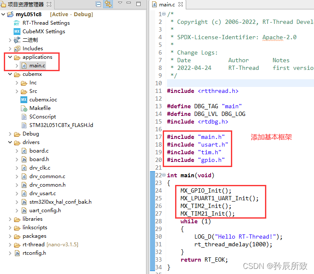Viewport: 314px width, 274px height.
Task: Close the main.c editor tab
Action: tap(181, 4)
